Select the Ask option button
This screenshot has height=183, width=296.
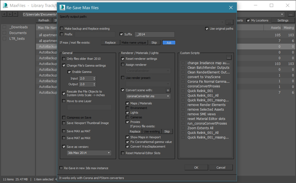click(x=169, y=43)
